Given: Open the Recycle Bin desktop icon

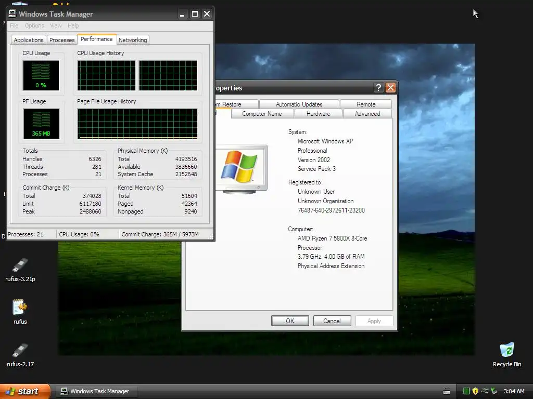Looking at the screenshot, I should tap(507, 355).
